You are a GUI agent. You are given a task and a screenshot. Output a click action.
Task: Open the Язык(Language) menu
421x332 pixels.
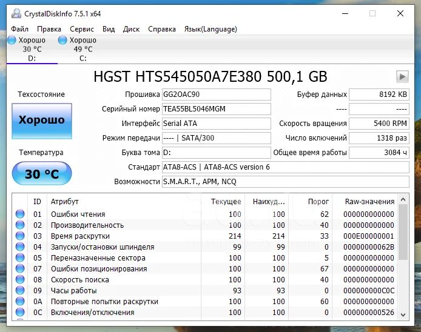coord(210,29)
